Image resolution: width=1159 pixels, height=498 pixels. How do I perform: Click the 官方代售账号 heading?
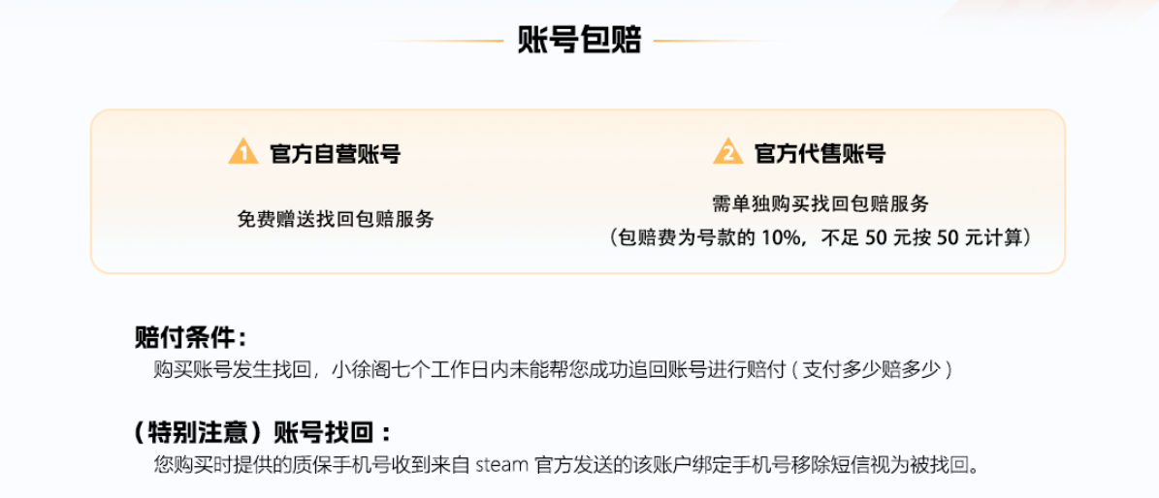(820, 154)
